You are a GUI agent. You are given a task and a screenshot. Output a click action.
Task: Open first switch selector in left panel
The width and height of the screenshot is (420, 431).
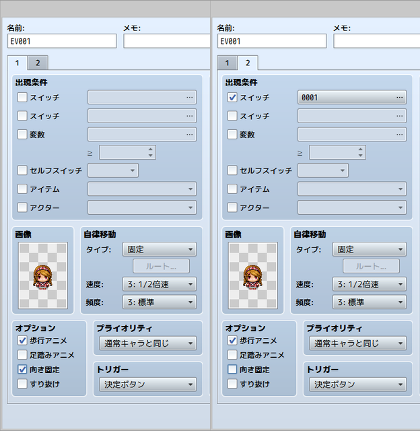tap(142, 97)
